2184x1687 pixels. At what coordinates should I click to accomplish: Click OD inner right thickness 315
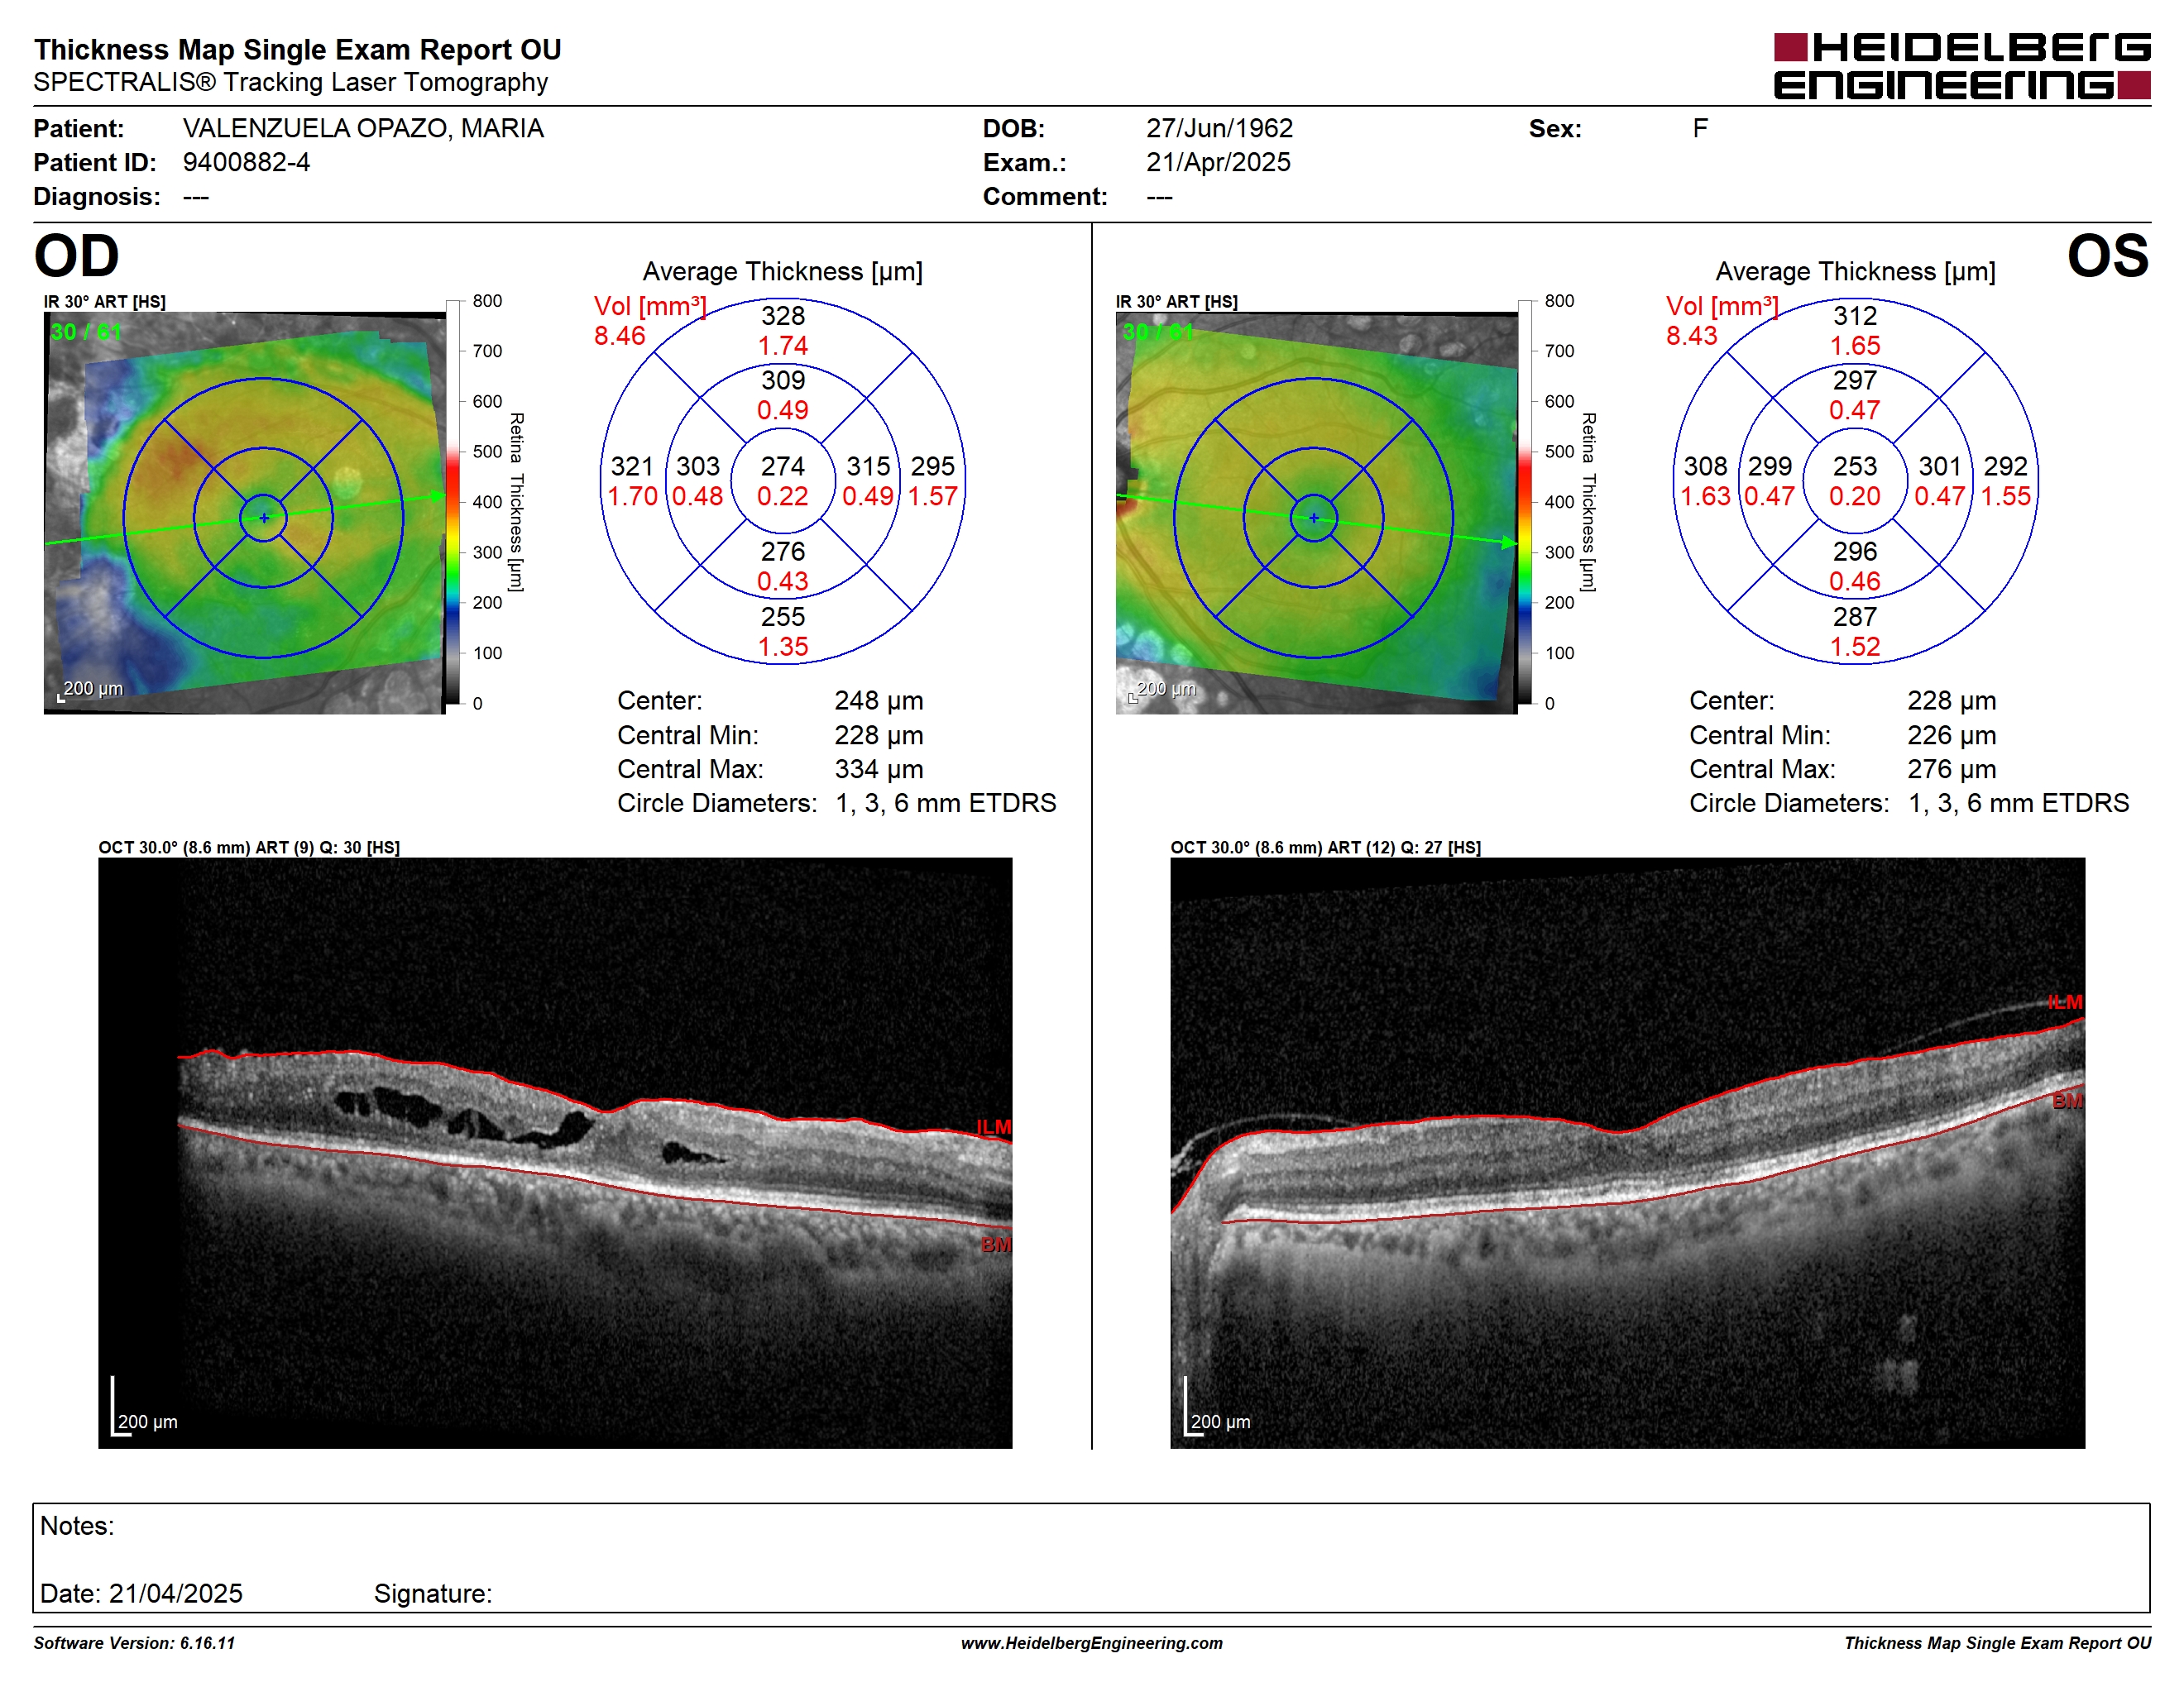point(868,466)
